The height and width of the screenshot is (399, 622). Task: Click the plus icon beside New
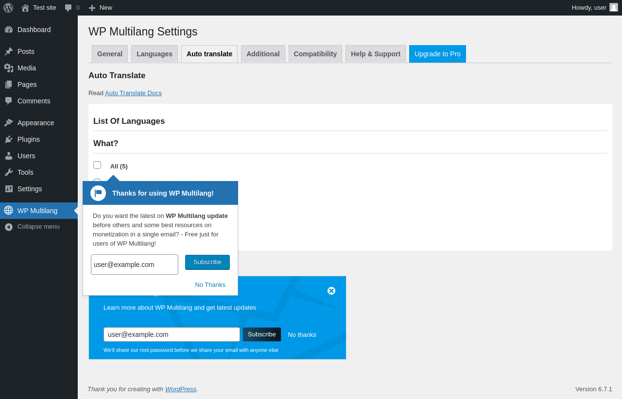92,8
